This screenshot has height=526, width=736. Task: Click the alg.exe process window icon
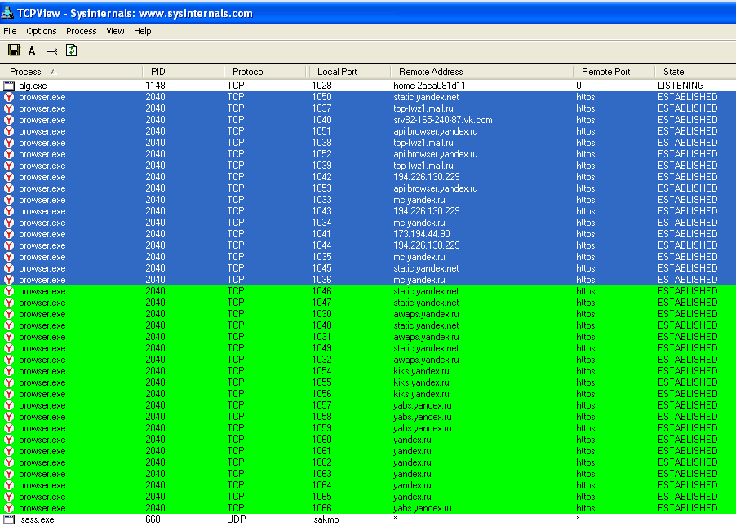click(9, 86)
